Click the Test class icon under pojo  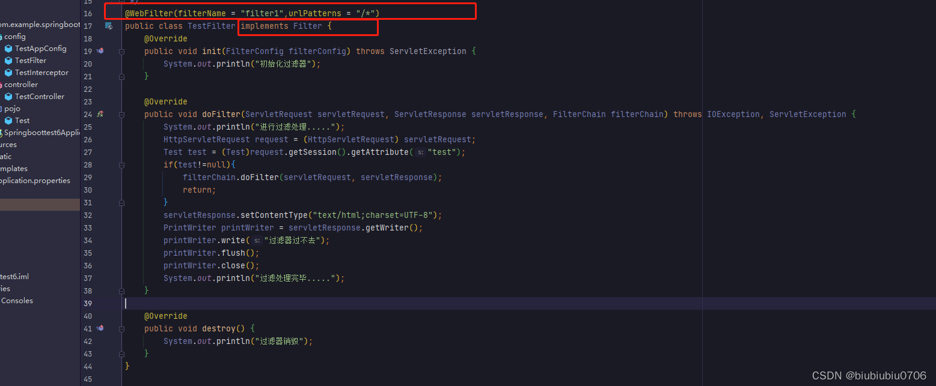pos(8,120)
